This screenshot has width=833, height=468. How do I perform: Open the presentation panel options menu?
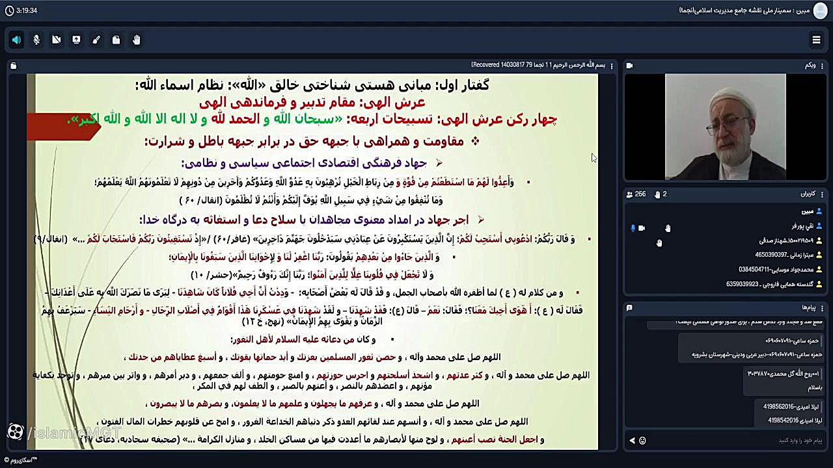(612, 66)
